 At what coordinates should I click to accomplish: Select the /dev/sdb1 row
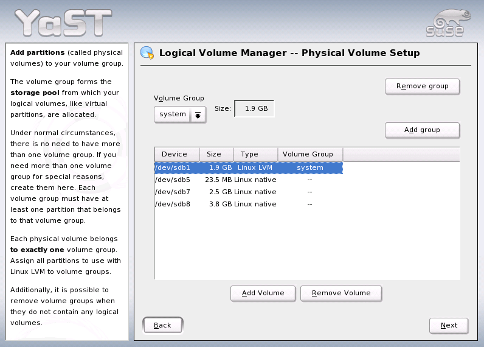[x=249, y=168]
